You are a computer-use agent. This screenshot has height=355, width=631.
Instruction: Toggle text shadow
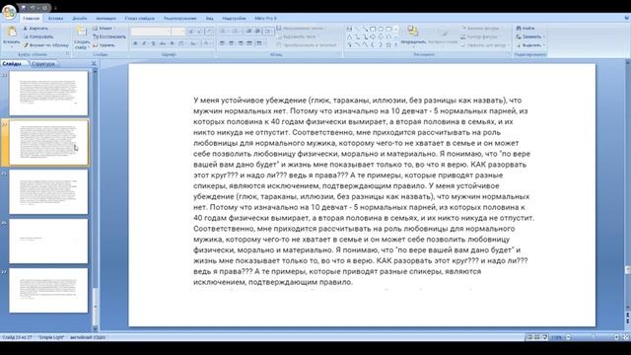pyautogui.click(x=172, y=43)
